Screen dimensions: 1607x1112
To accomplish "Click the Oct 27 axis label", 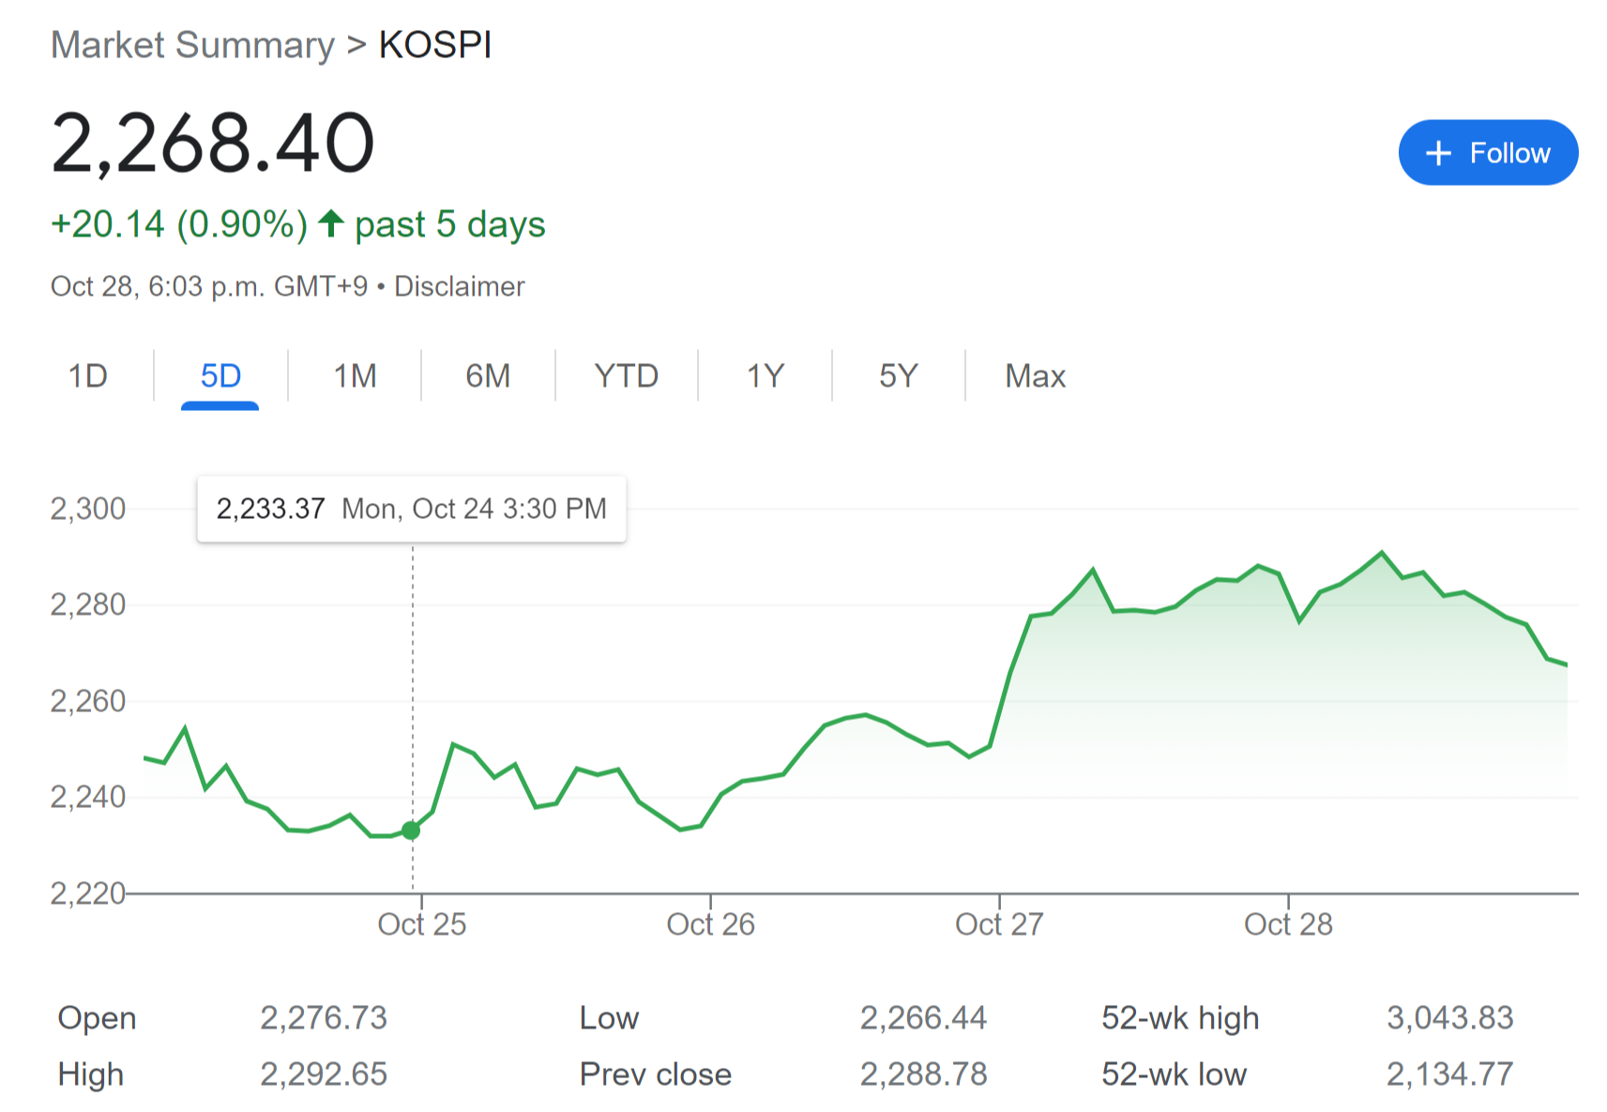I will (999, 924).
